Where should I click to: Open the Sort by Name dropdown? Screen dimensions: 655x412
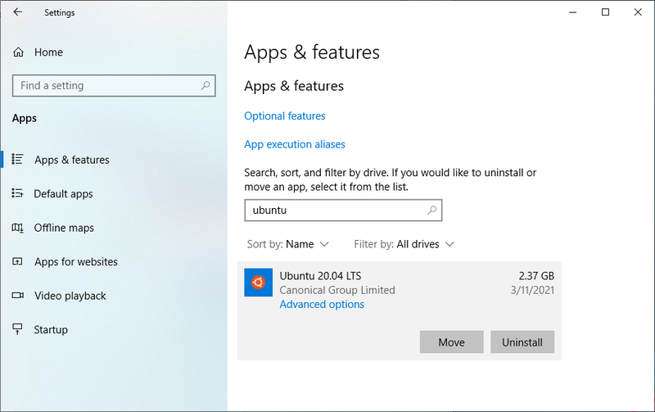(x=288, y=244)
